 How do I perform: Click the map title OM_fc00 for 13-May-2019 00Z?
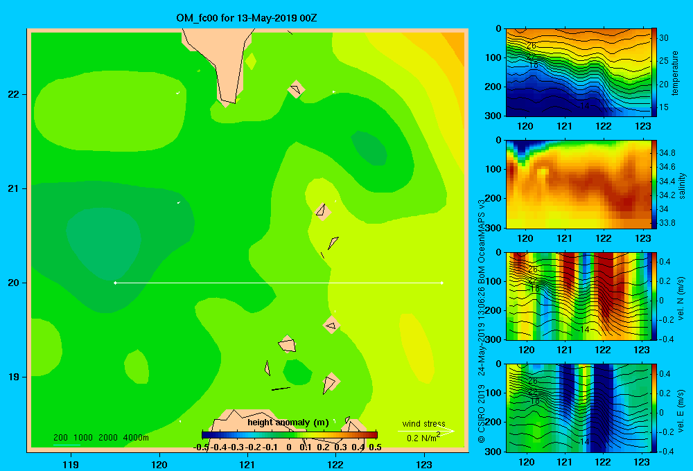pos(246,18)
